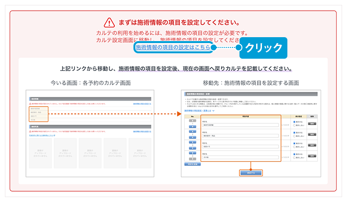Open the photo storage notes link above placeholders
This screenshot has width=347, height=202.
(x=42, y=135)
